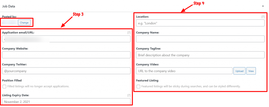Focus the Application email/URL field
Viewport: 269px width, 107px height.
click(66, 39)
